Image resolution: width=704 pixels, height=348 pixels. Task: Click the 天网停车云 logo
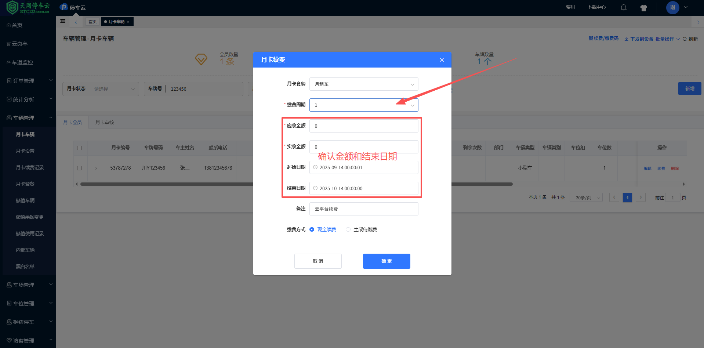28,7
